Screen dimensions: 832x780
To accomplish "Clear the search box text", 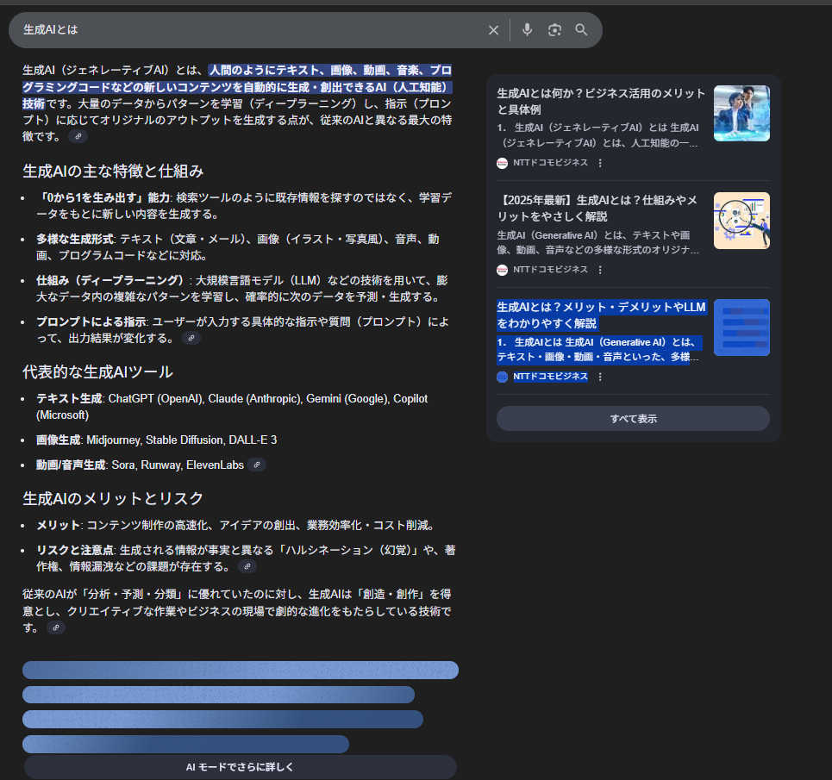I will [493, 30].
